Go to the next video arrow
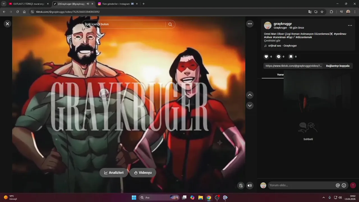Viewport: 359px width, 202px height. pyautogui.click(x=250, y=105)
